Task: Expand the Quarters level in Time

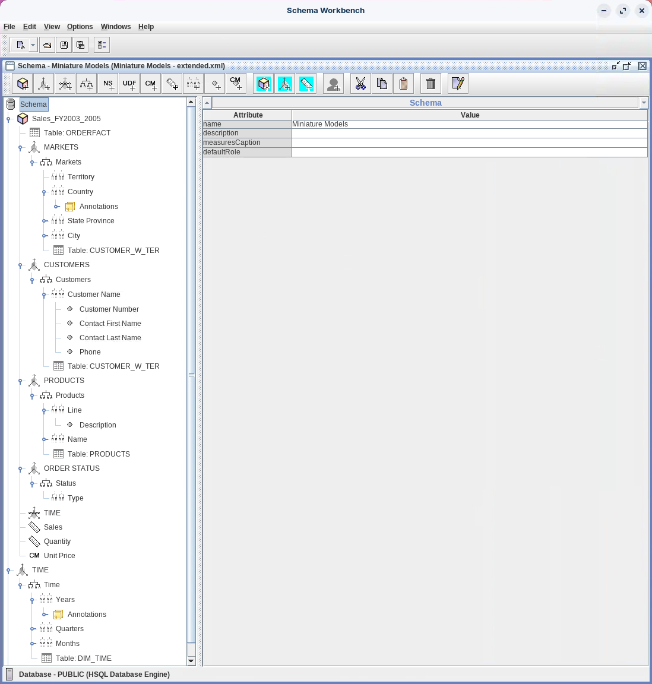Action: [x=32, y=629]
